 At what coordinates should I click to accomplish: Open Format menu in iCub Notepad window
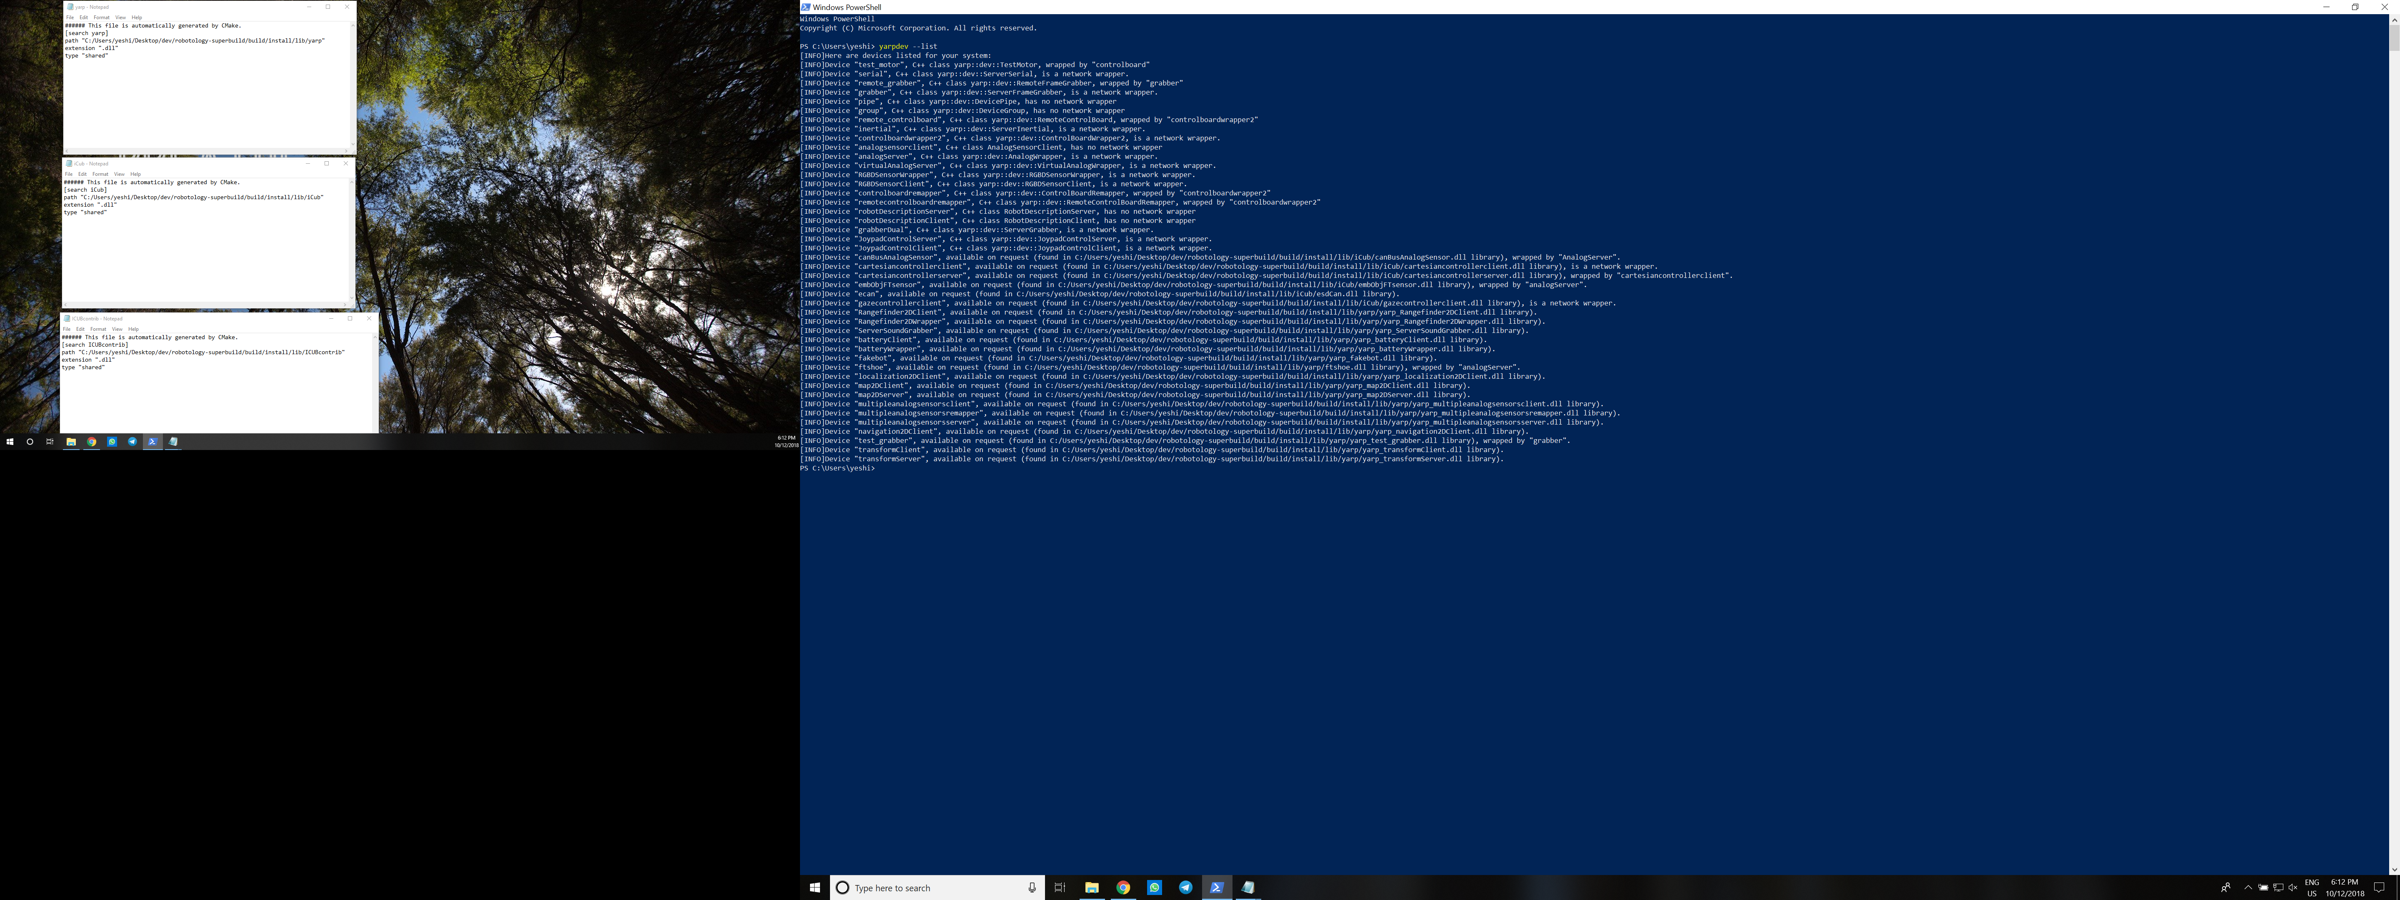click(x=100, y=173)
